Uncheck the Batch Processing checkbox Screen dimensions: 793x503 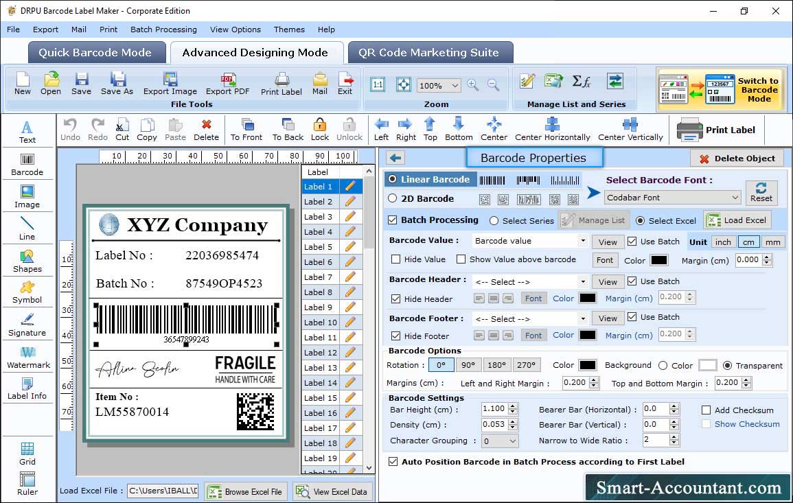coord(393,220)
